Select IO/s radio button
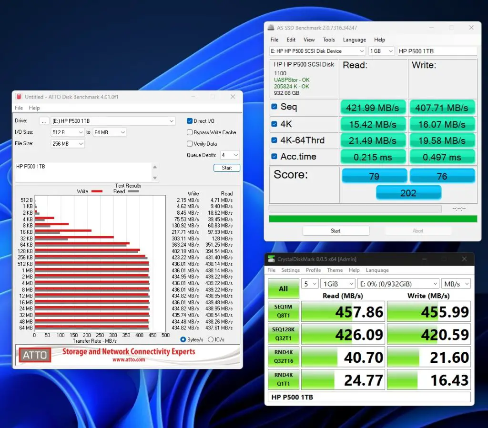The width and height of the screenshot is (488, 428). point(211,339)
